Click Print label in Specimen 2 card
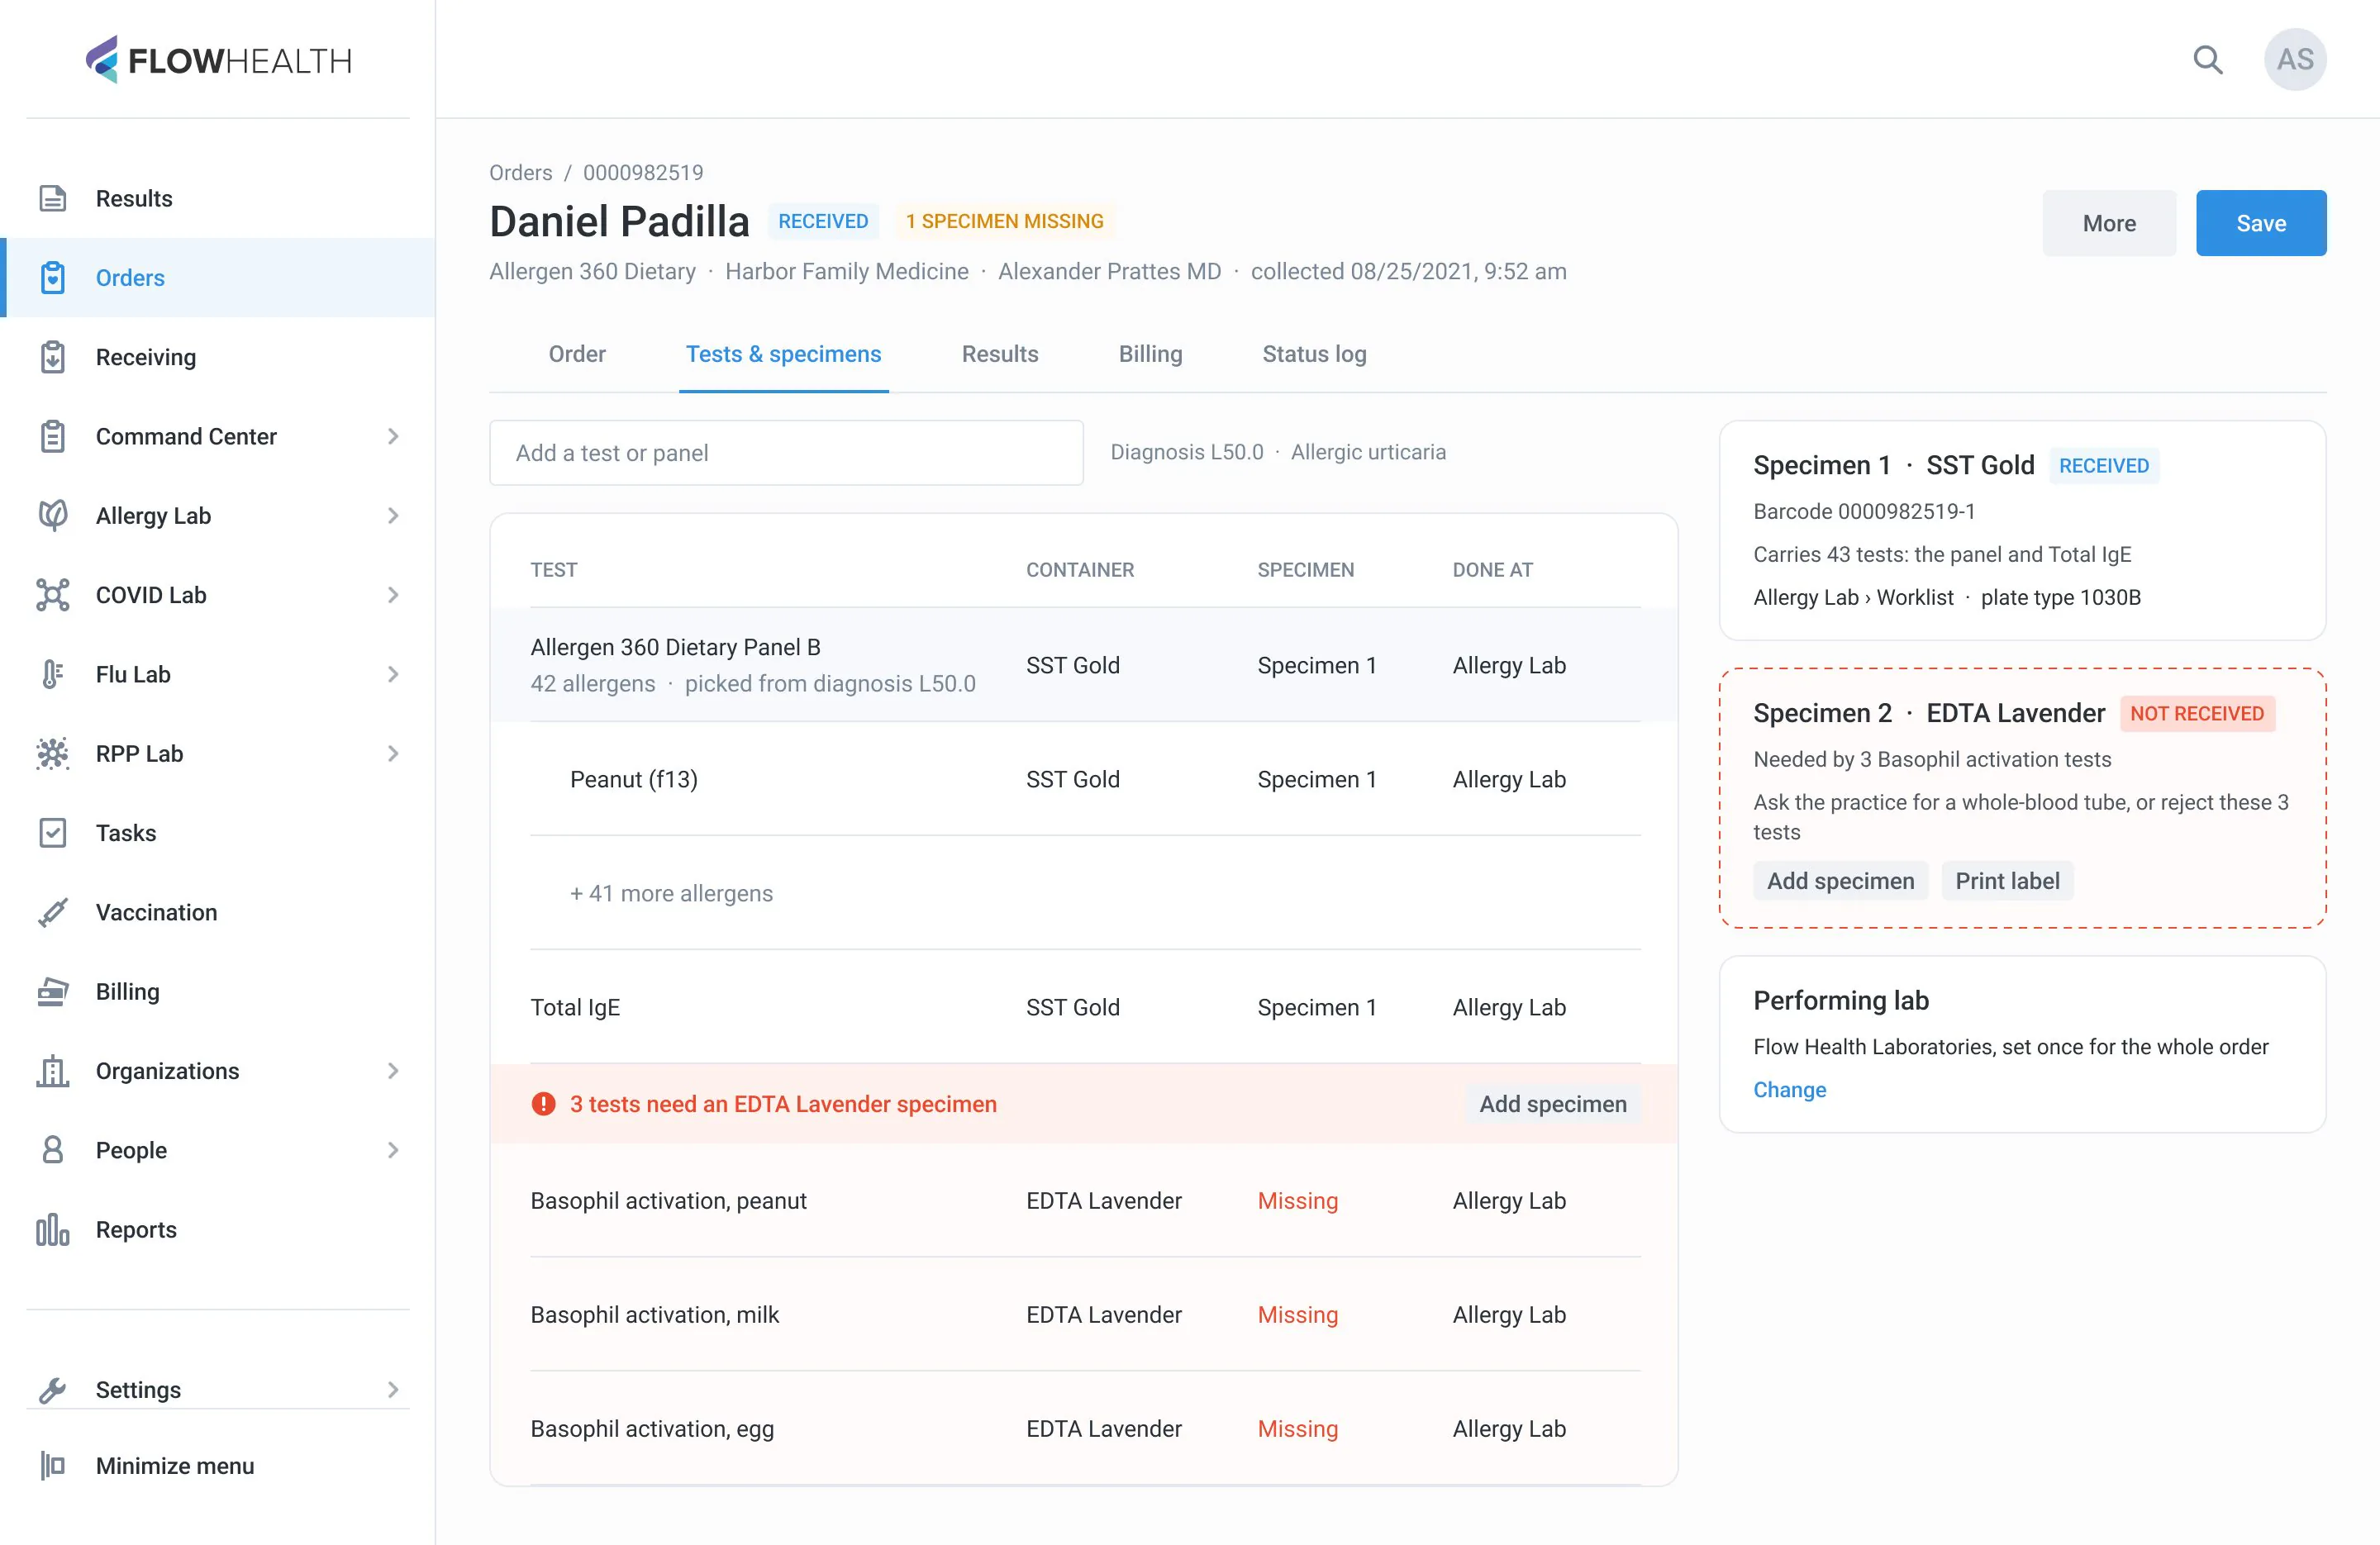 [2007, 880]
